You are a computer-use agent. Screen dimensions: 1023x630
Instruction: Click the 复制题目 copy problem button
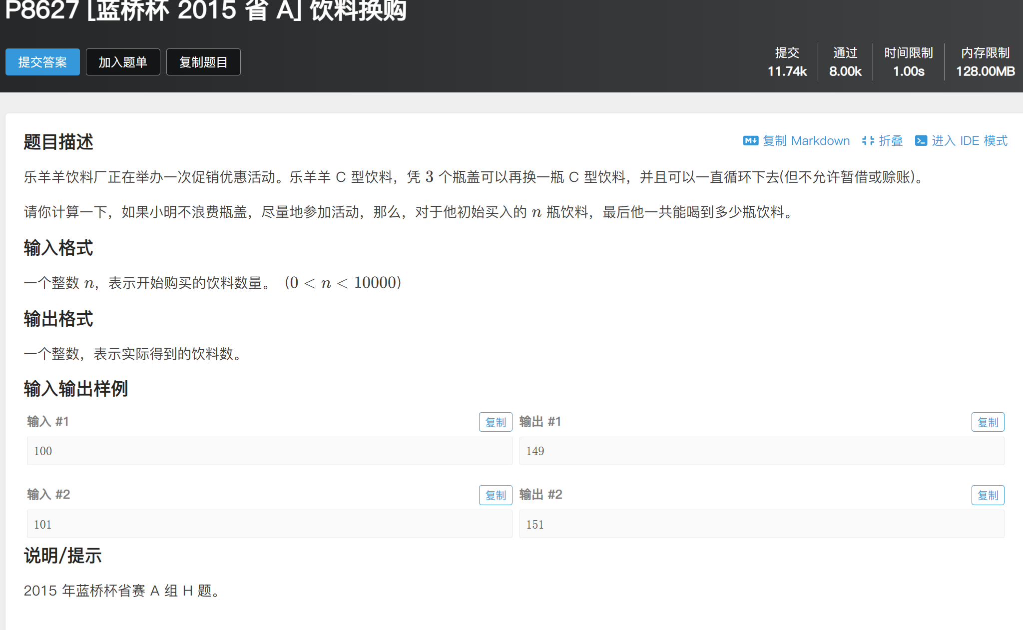203,62
